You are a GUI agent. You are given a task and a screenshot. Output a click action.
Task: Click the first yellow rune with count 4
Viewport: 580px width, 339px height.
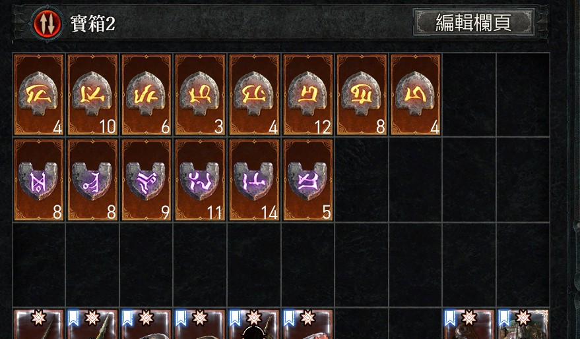39,94
